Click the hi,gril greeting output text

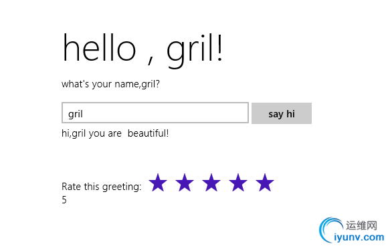pos(115,133)
